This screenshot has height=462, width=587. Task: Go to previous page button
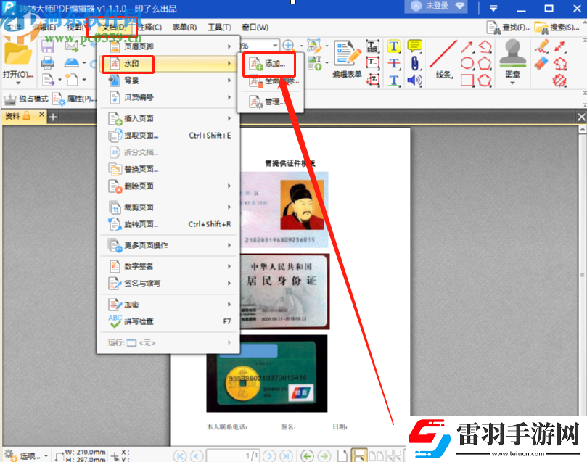[x=197, y=456]
